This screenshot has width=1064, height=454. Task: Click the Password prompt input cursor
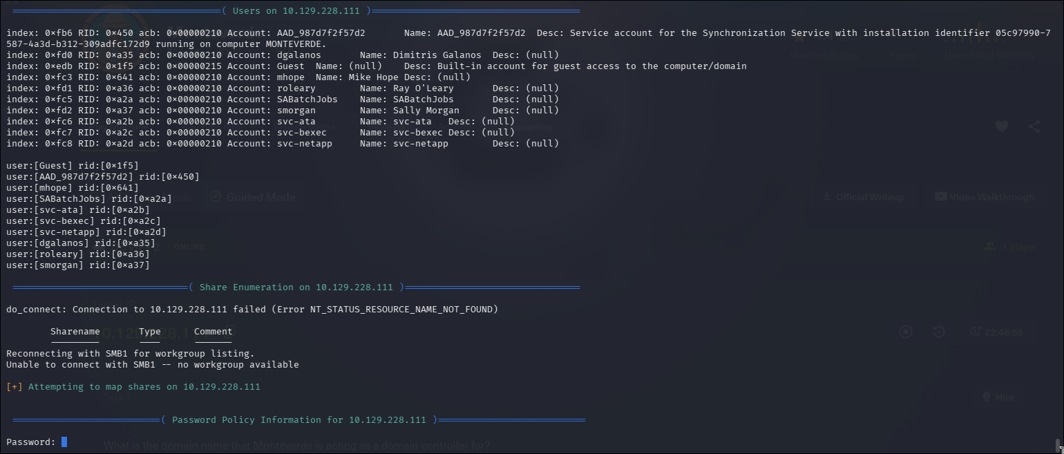[64, 442]
